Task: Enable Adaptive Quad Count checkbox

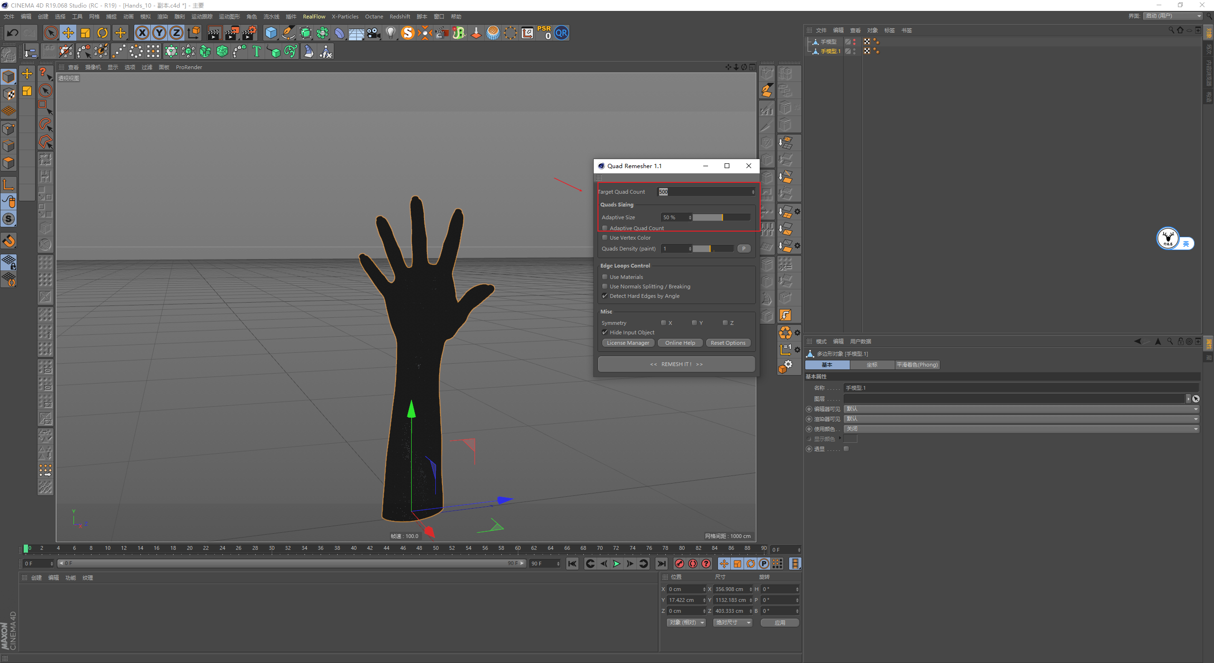Action: coord(605,228)
